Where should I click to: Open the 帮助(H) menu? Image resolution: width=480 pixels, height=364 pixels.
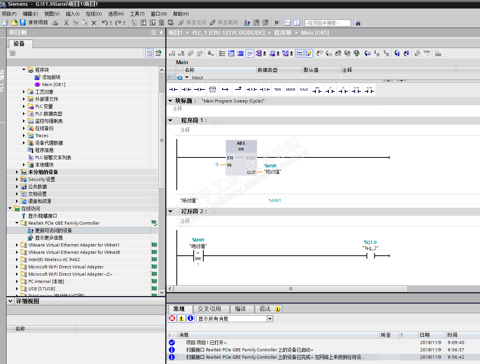tap(181, 14)
